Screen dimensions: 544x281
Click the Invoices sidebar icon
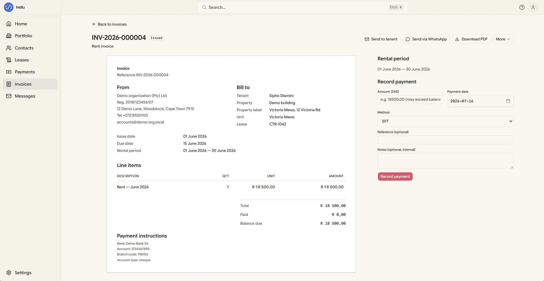tap(9, 84)
